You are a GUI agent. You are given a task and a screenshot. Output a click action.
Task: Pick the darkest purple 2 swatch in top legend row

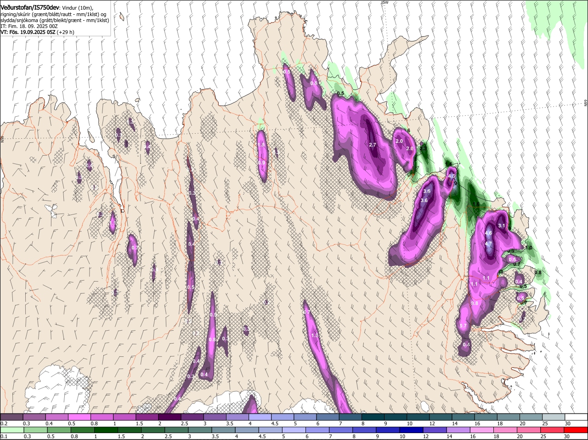pyautogui.click(x=170, y=417)
